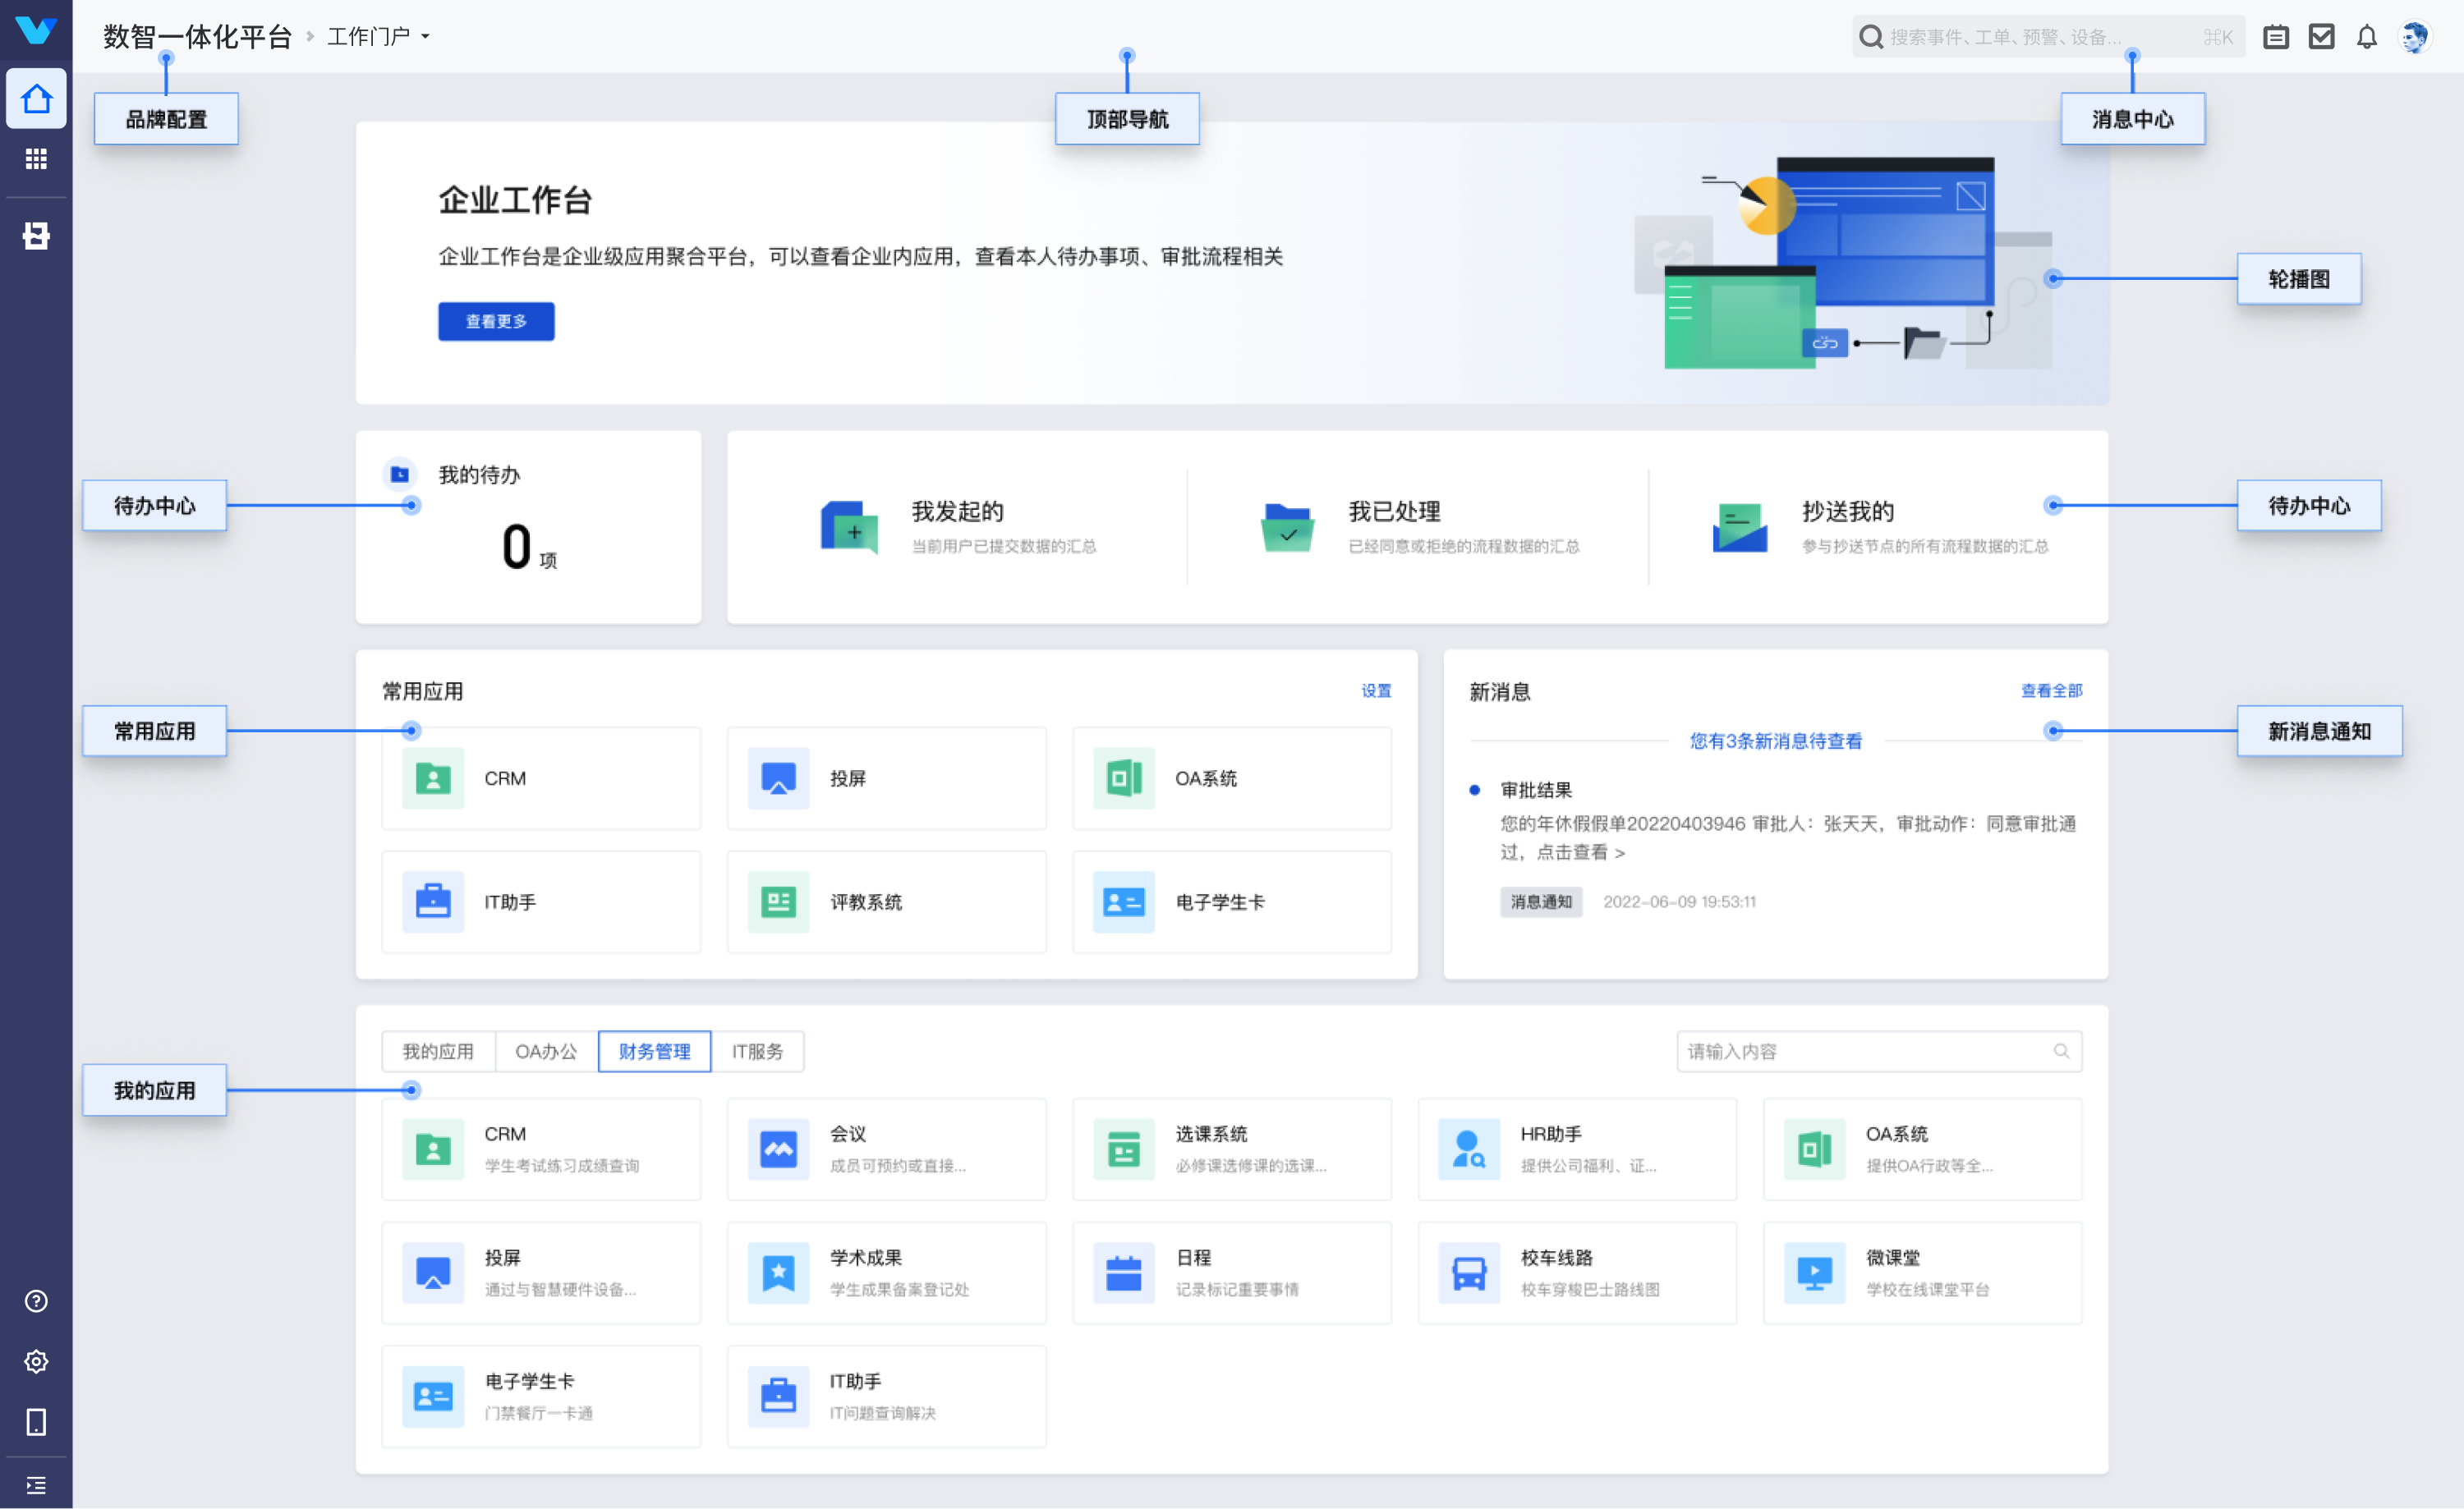Click the 我发起的 folder icon
This screenshot has width=2464, height=1509.
[849, 526]
